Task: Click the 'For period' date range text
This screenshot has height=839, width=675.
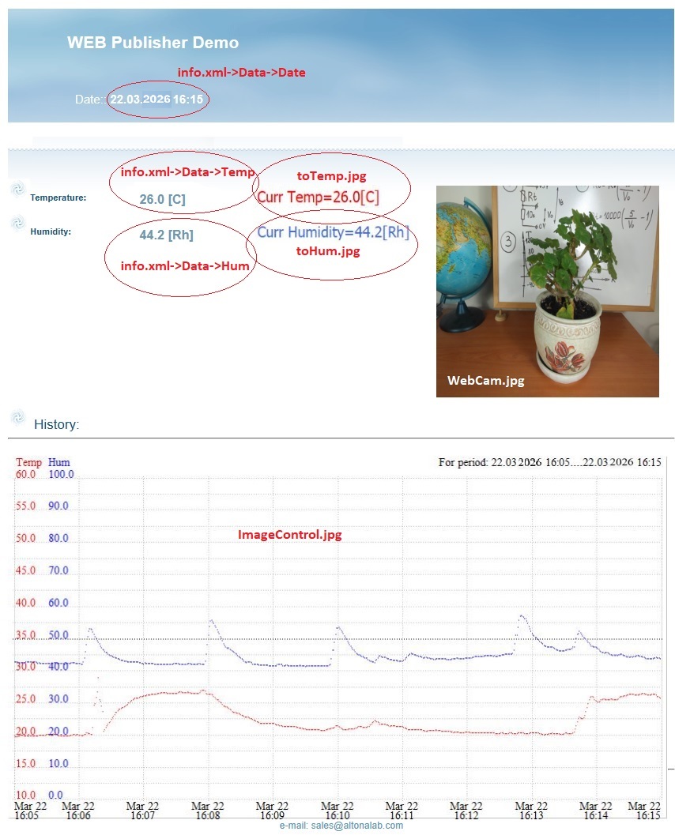Action: coord(549,462)
